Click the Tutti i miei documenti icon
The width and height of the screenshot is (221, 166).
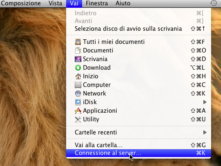[x=78, y=42]
